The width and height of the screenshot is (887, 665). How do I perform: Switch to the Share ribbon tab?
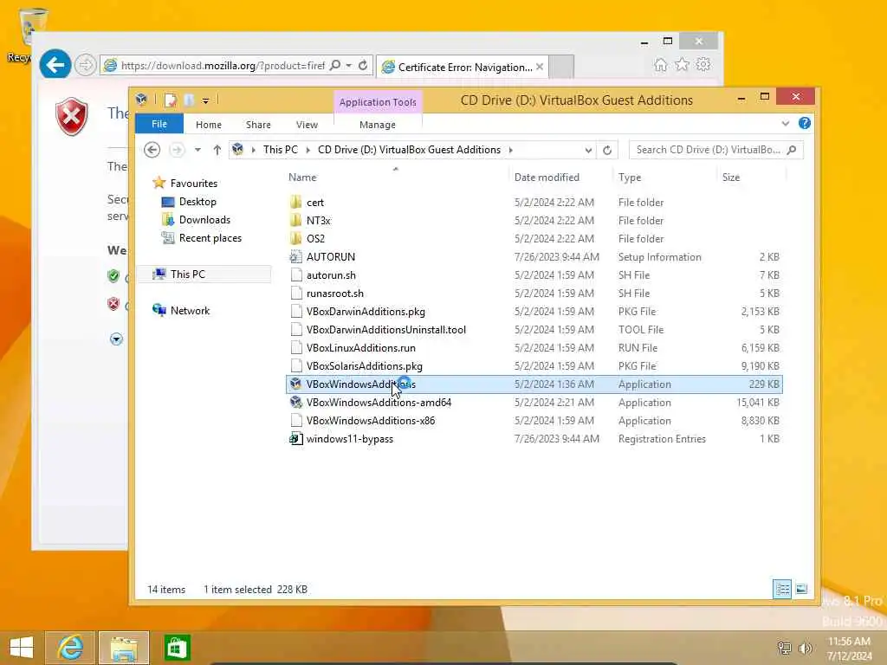click(258, 125)
